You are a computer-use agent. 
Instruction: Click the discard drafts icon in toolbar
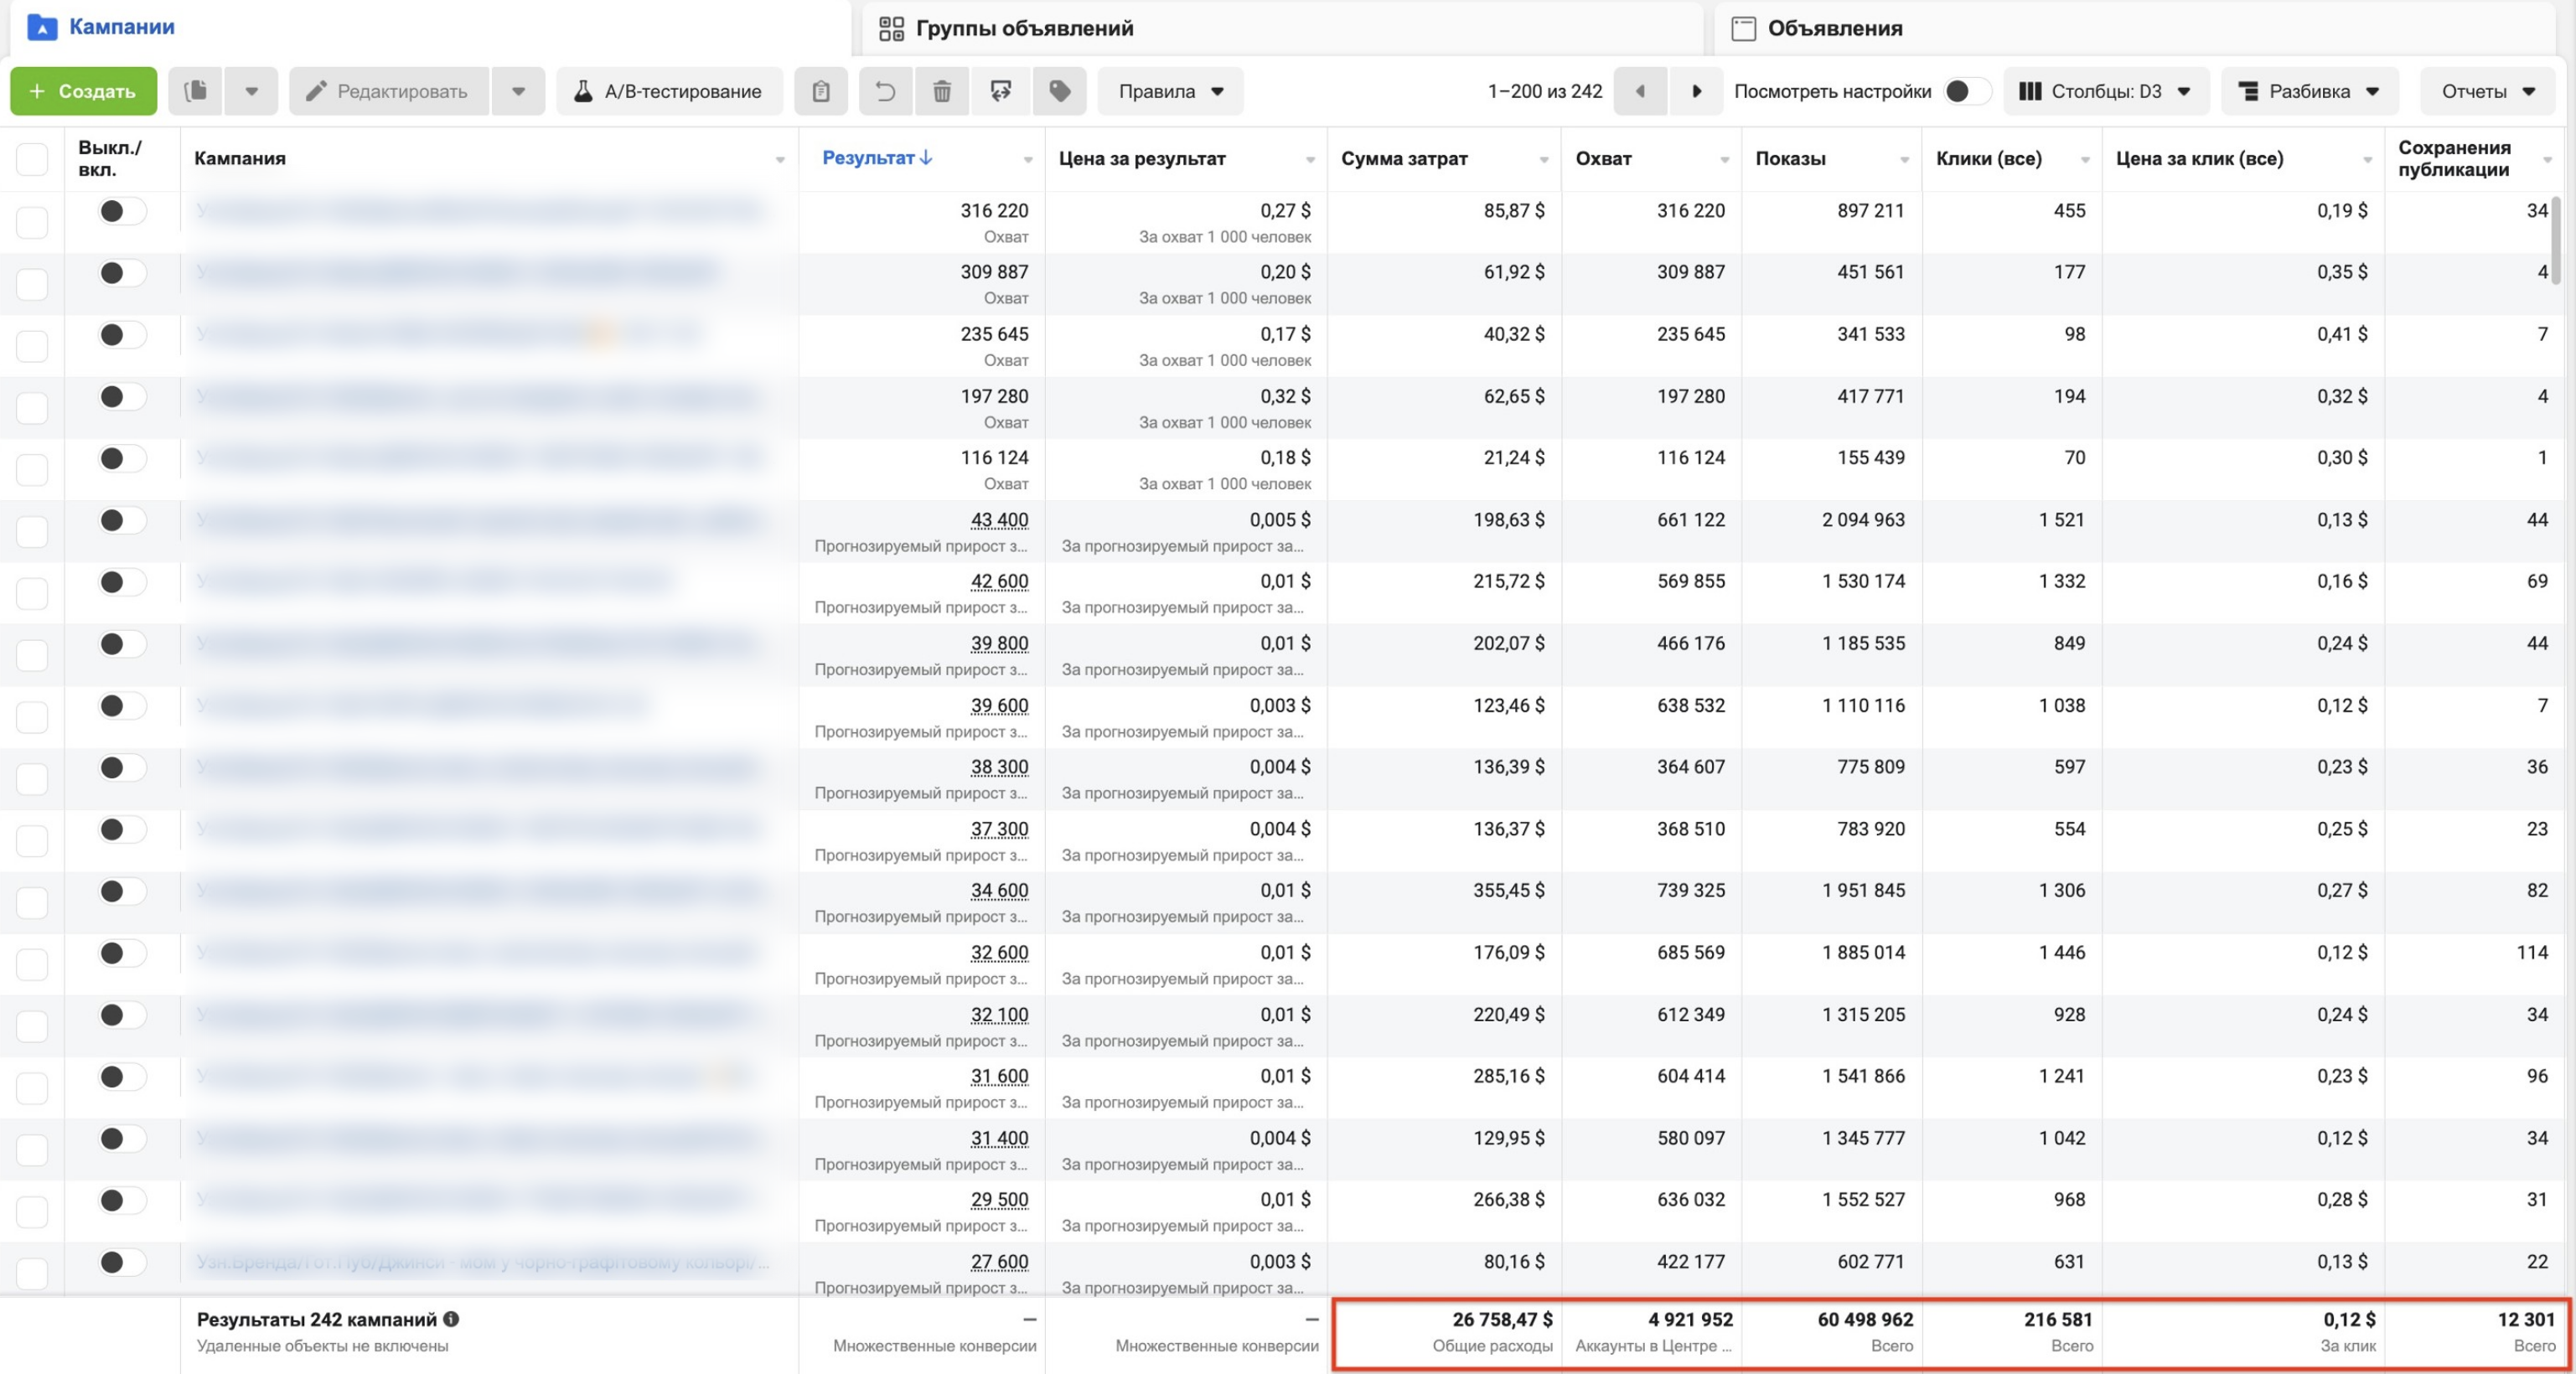click(x=1001, y=91)
